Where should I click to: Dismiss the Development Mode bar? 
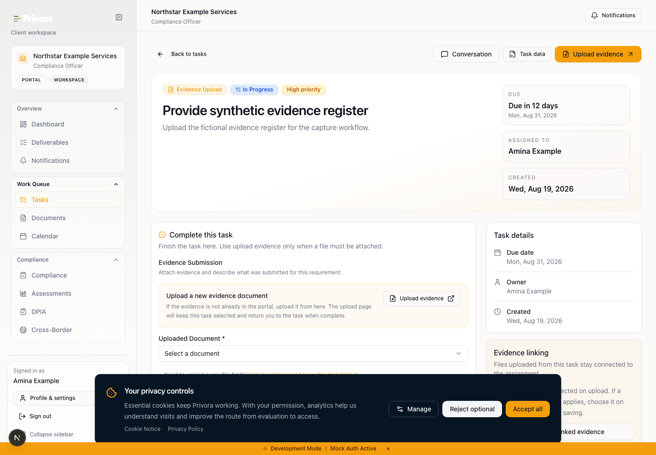tap(388, 449)
